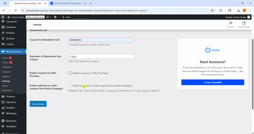Click the browser address bar URL
The height and width of the screenshot is (134, 254).
pos(86,10)
